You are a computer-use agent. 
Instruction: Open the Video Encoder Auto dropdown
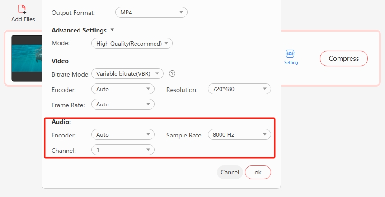pos(123,89)
